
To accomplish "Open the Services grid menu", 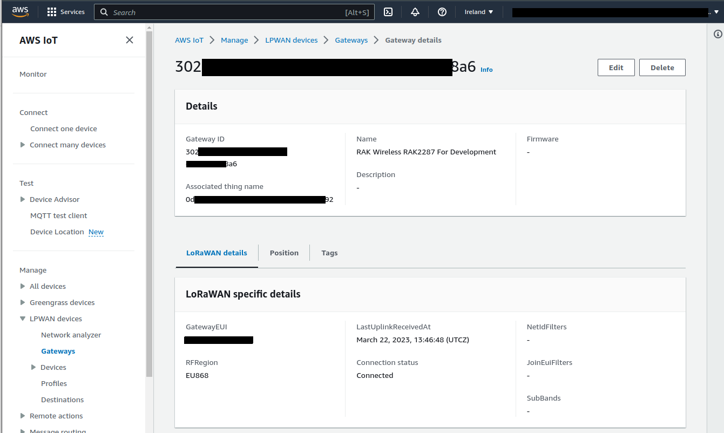I will 52,12.
